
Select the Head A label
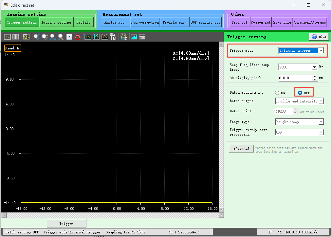[x=12, y=48]
